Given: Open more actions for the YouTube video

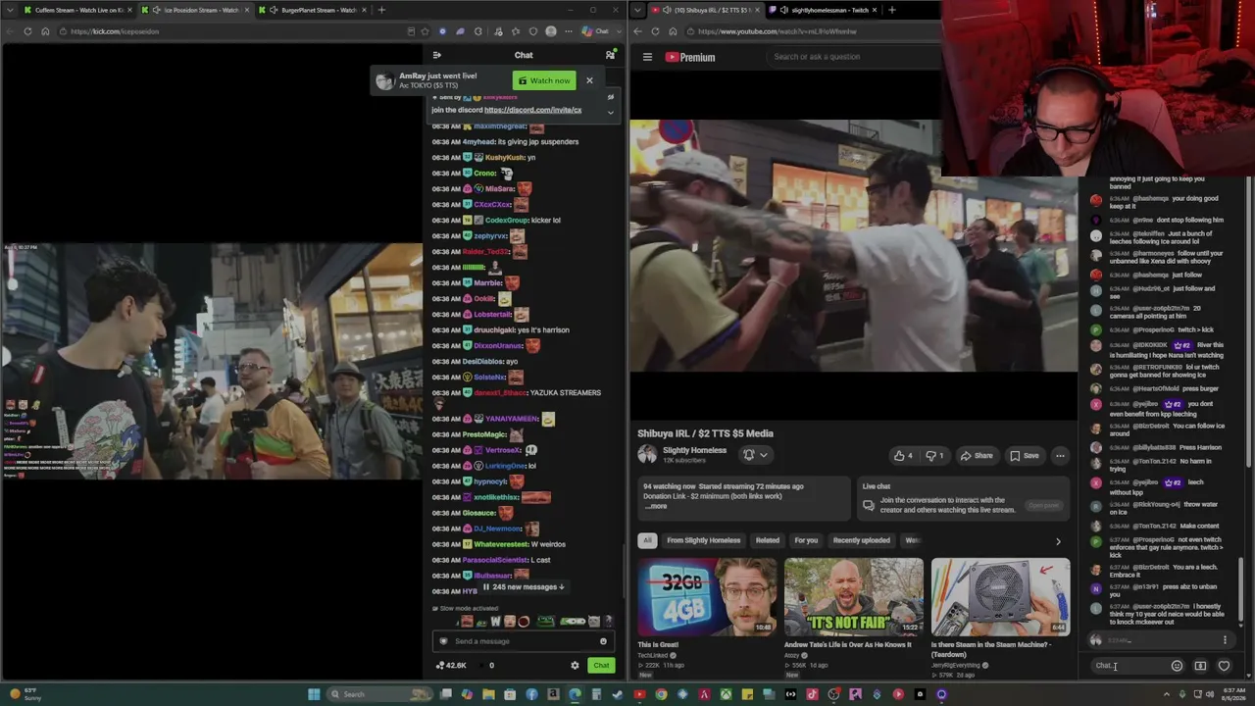Looking at the screenshot, I should point(1060,455).
